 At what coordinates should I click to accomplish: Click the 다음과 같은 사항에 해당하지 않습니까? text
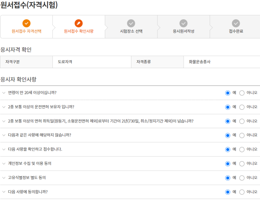click(x=39, y=135)
